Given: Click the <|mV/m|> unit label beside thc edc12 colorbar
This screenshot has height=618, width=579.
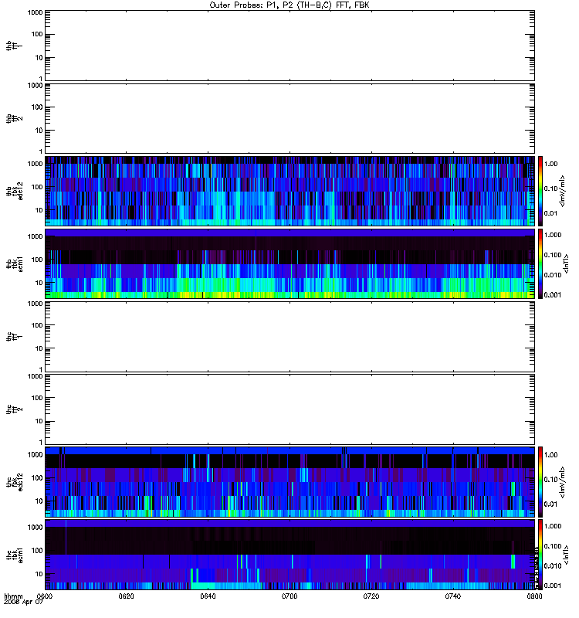Looking at the screenshot, I should [563, 482].
